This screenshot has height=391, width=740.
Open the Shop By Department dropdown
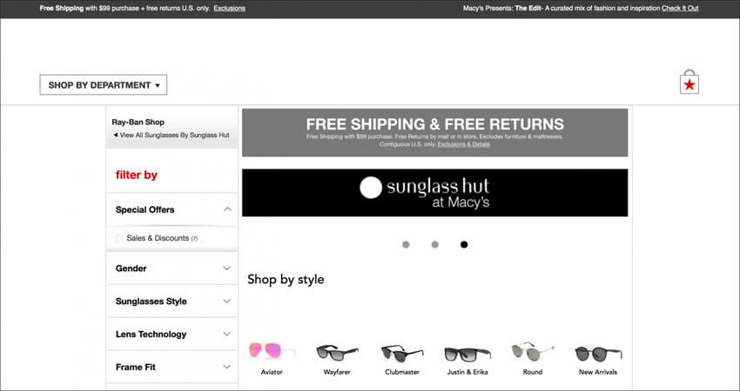click(x=104, y=85)
